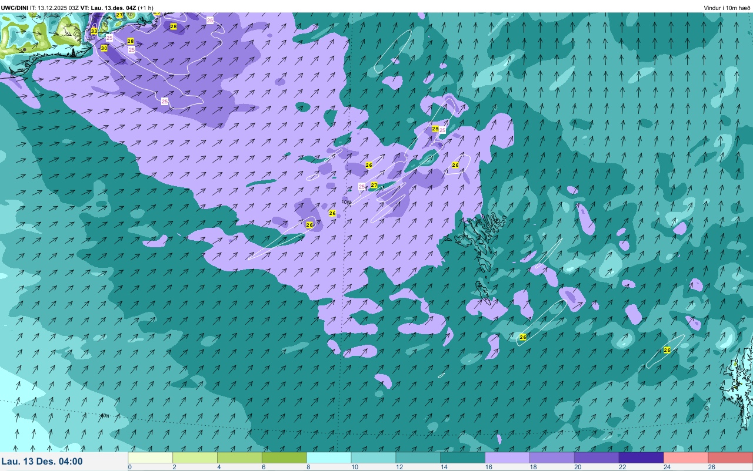Select the violet 20–22 legend swatch
The width and height of the screenshot is (753, 471).
tap(598, 457)
